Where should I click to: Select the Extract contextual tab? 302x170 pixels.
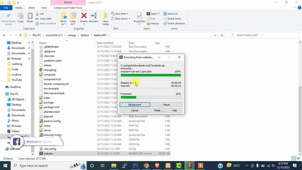coord(68,2)
